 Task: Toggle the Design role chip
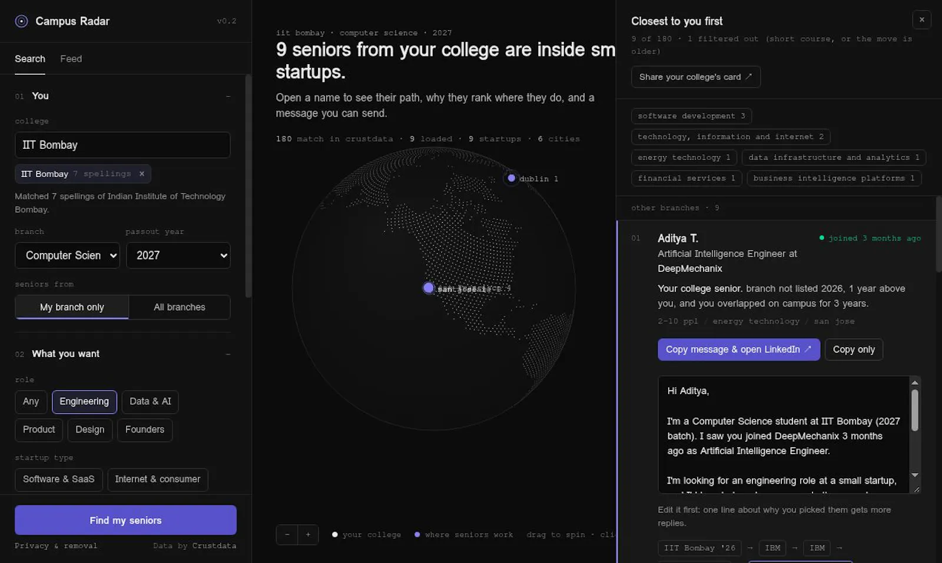(x=90, y=430)
